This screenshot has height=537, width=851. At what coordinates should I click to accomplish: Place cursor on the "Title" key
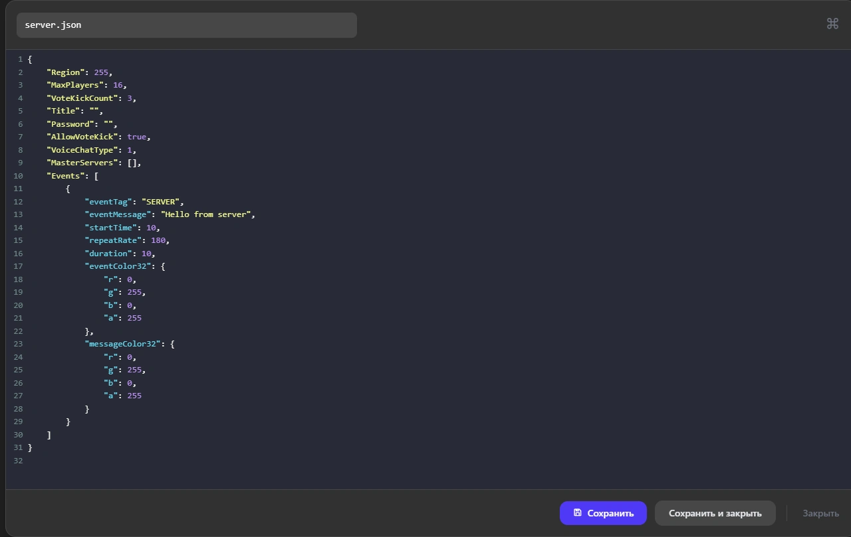[63, 111]
